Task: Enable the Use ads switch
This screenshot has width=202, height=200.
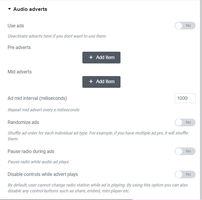Action: (x=185, y=26)
